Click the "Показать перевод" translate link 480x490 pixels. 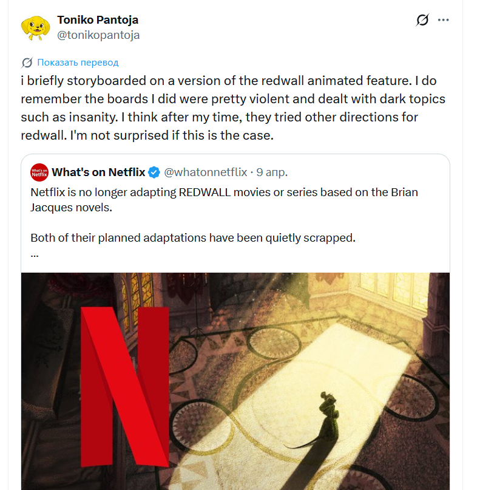point(78,63)
